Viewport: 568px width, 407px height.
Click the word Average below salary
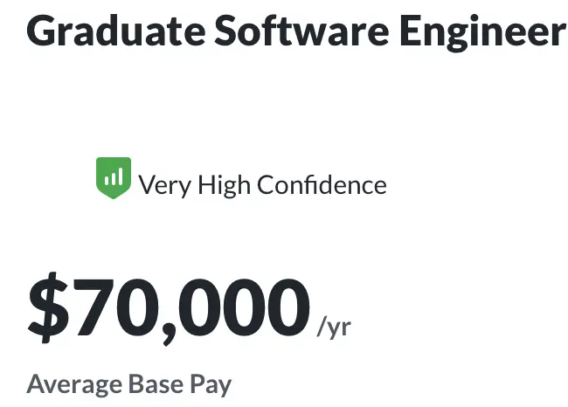[x=74, y=385]
